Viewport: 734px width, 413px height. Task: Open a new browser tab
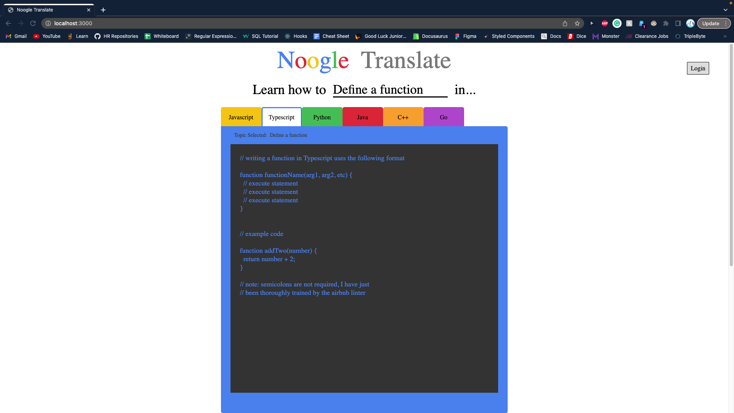pos(102,10)
